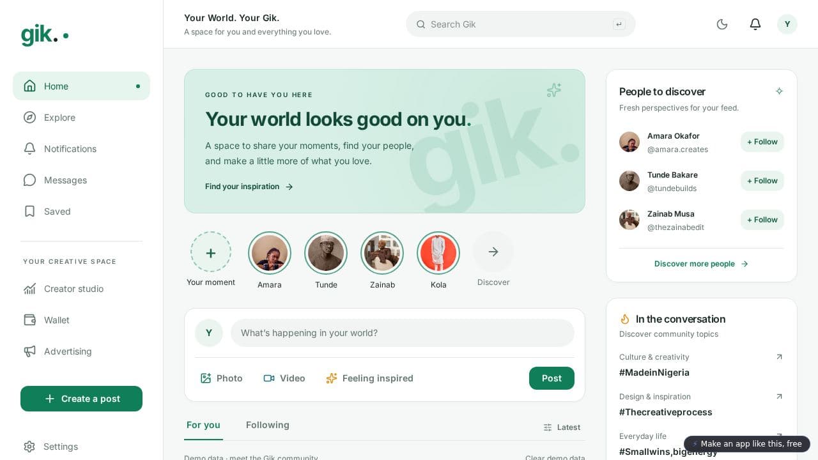This screenshot has width=818, height=460.
Task: Follow Zainab Musa
Action: coord(762,220)
